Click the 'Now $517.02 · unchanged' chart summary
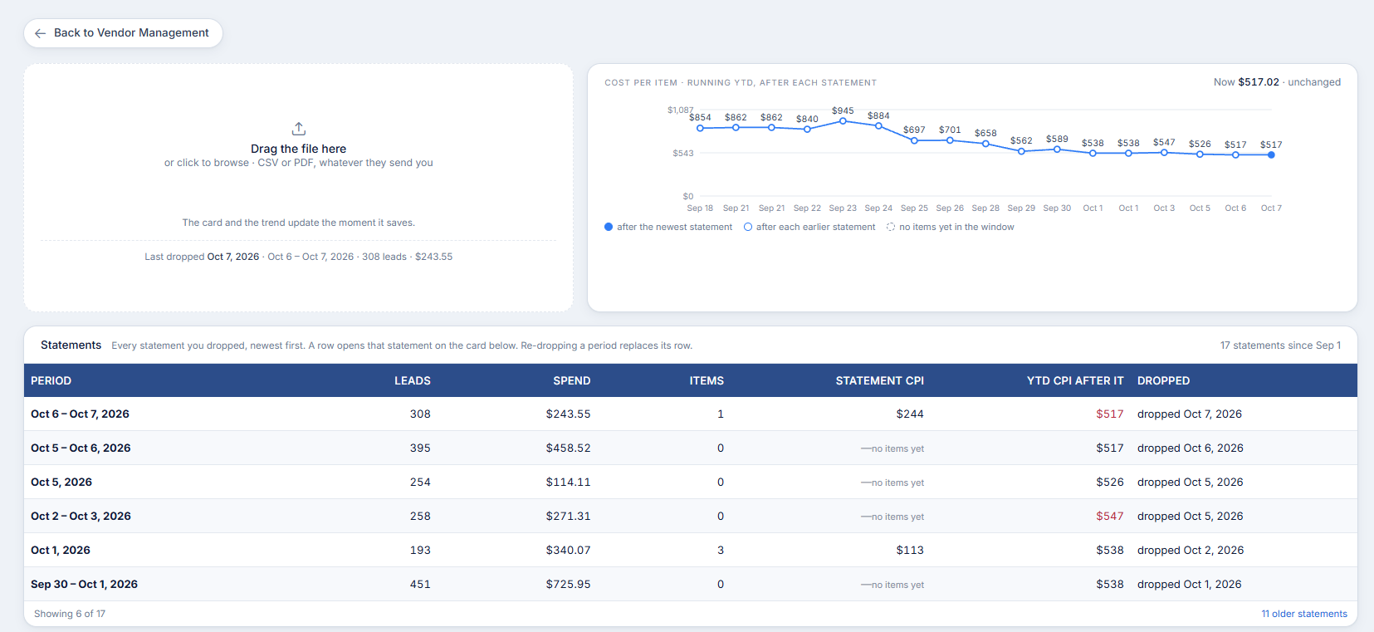Viewport: 1374px width, 632px height. (1277, 82)
